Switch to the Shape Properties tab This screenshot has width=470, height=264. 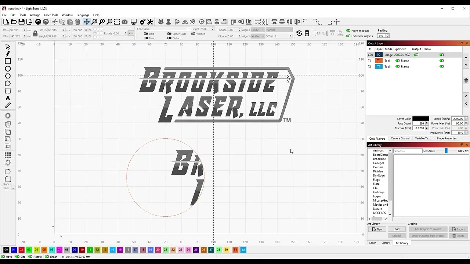tap(446, 139)
